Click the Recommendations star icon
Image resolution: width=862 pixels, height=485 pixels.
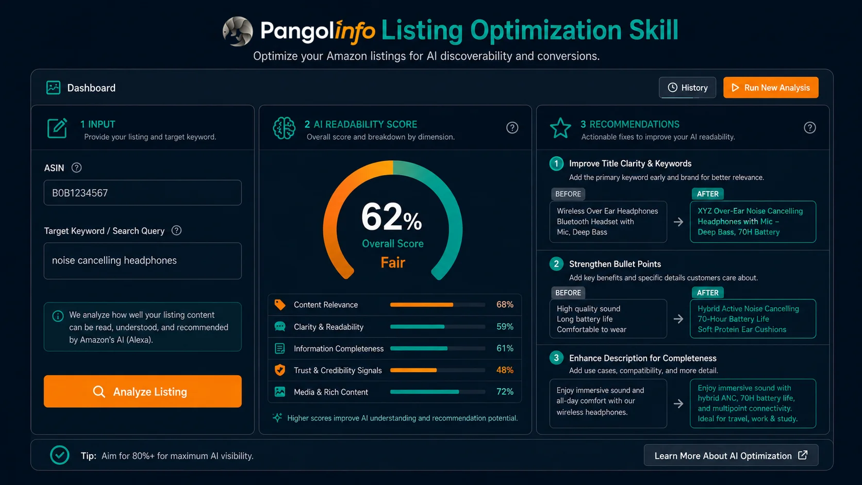coord(560,128)
